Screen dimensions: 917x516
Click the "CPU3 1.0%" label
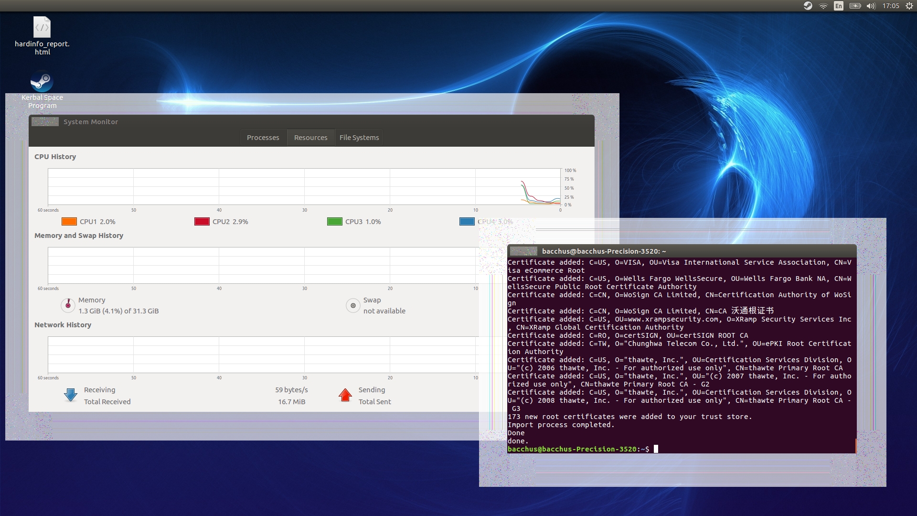coord(363,222)
